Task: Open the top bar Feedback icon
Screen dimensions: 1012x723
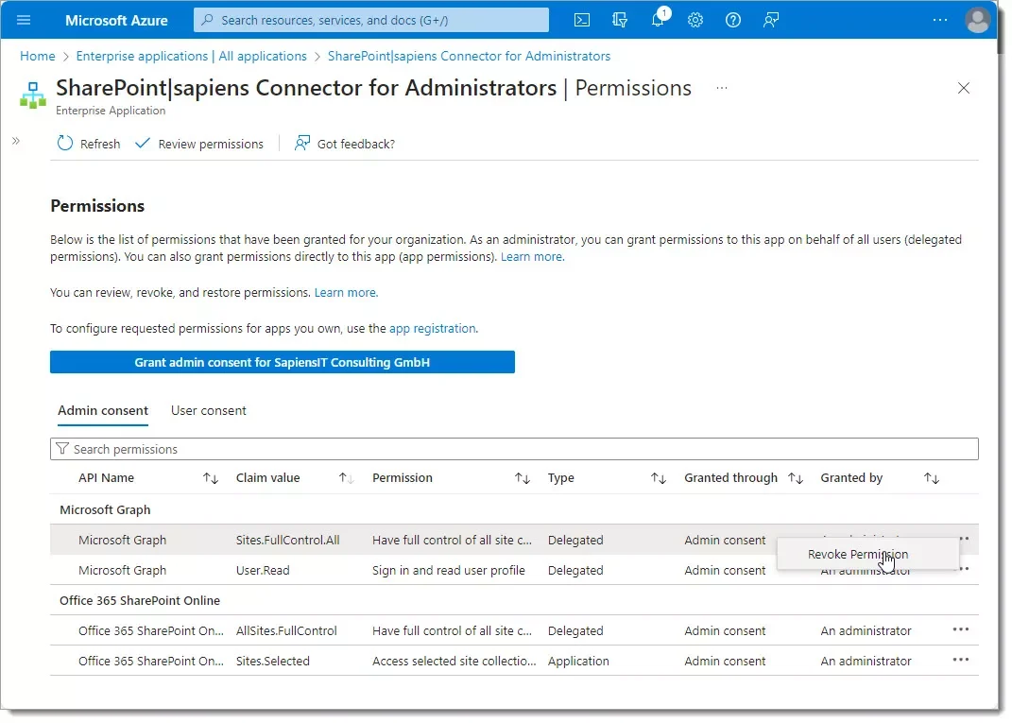Action: (x=771, y=20)
